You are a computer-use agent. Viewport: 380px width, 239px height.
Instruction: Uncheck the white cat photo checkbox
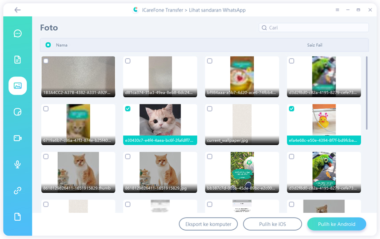tap(128, 109)
